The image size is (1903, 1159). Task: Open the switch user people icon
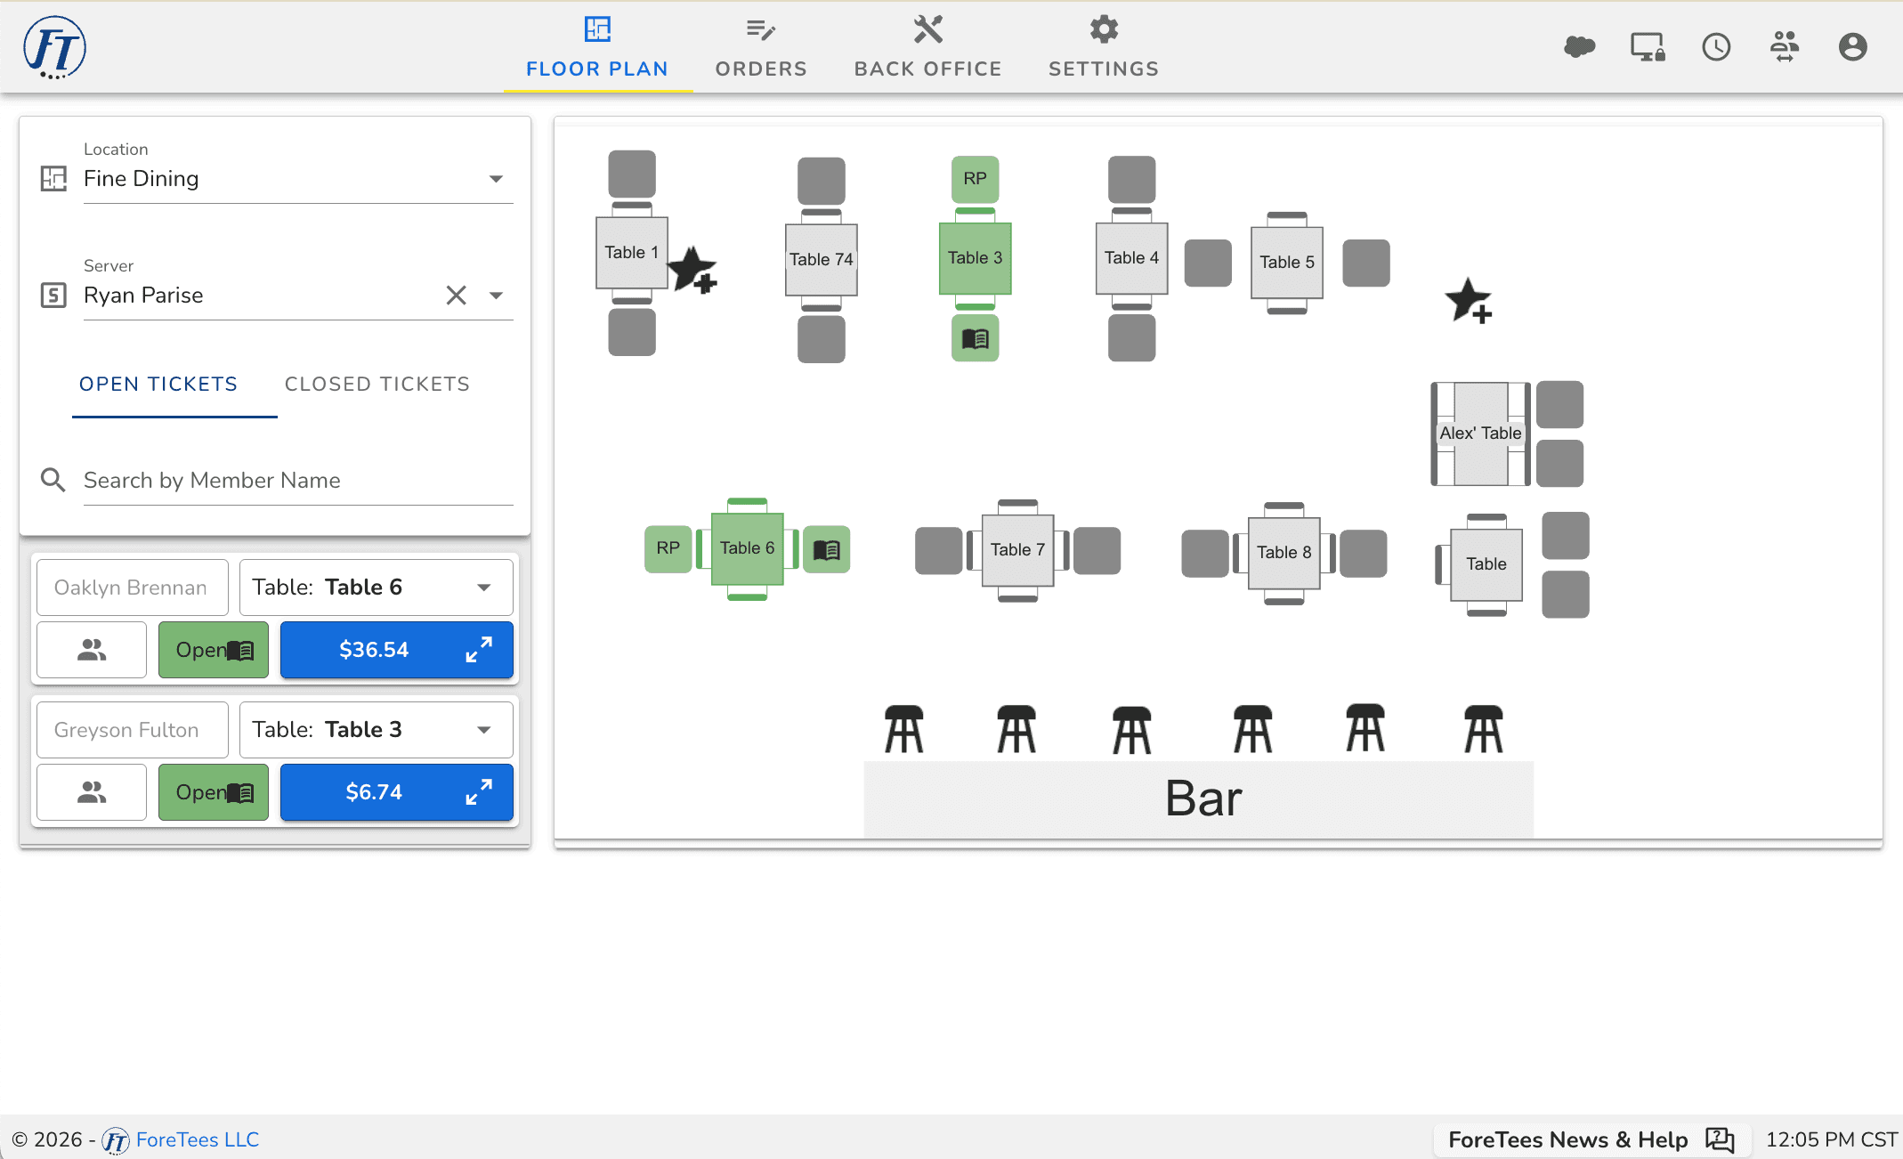1784,46
